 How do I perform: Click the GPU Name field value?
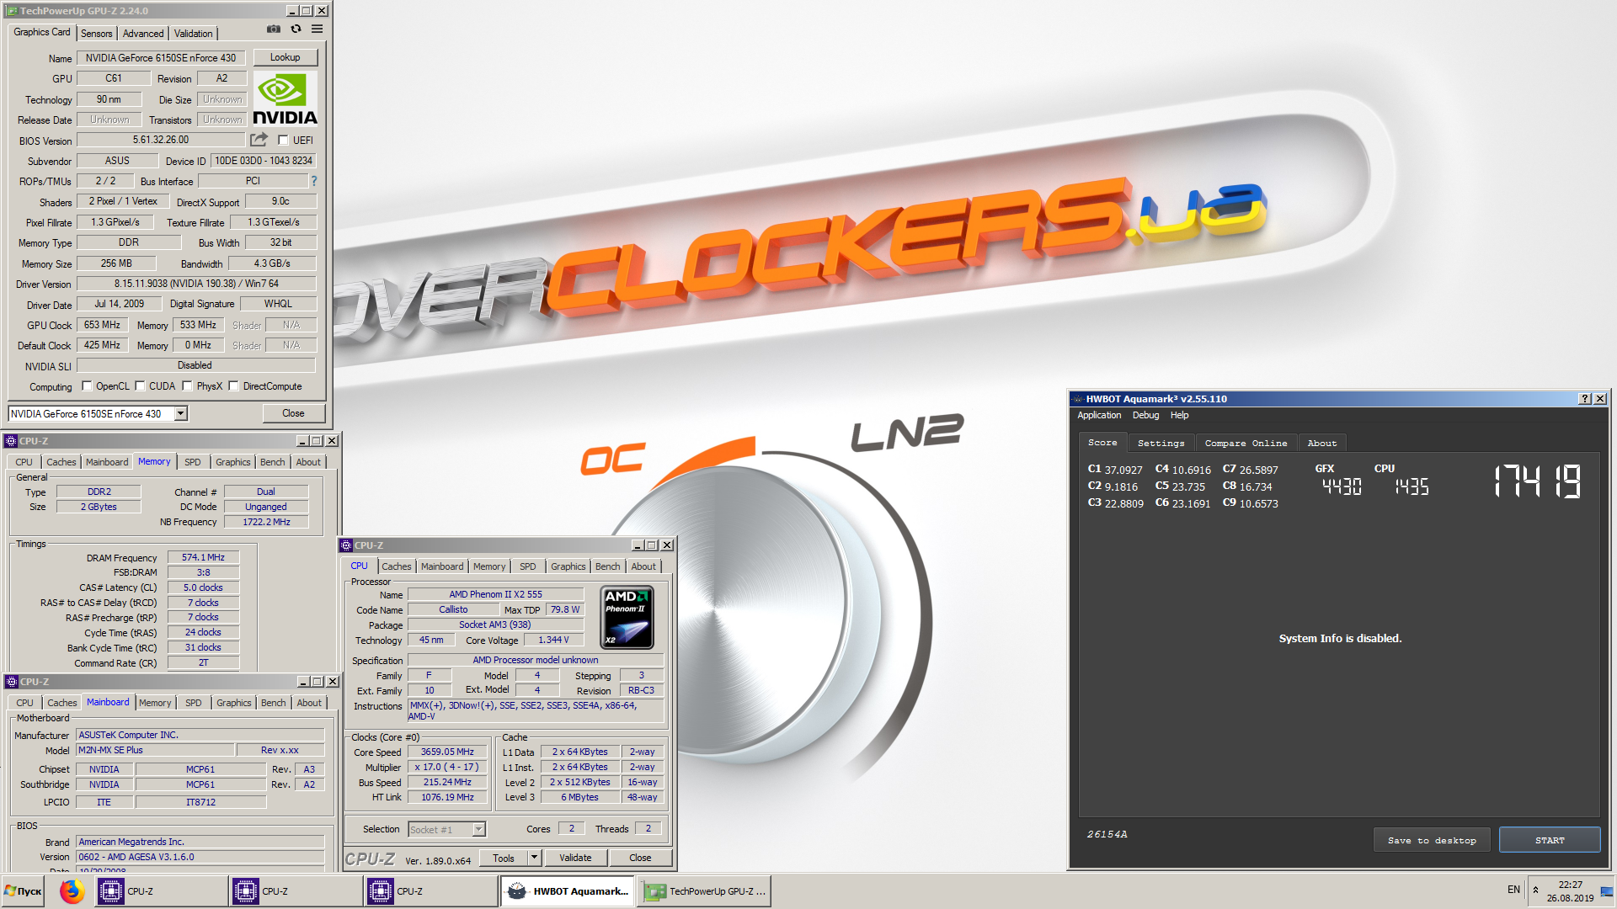pos(161,58)
